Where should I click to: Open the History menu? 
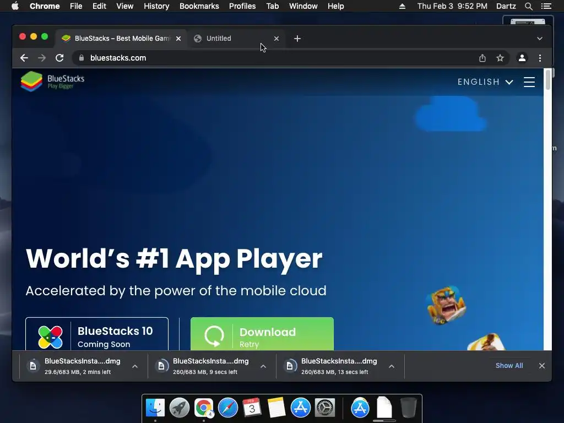point(156,6)
